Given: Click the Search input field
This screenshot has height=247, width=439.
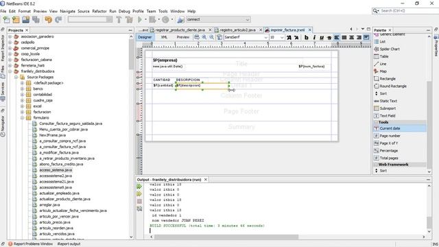Looking at the screenshot, I should [410, 11].
